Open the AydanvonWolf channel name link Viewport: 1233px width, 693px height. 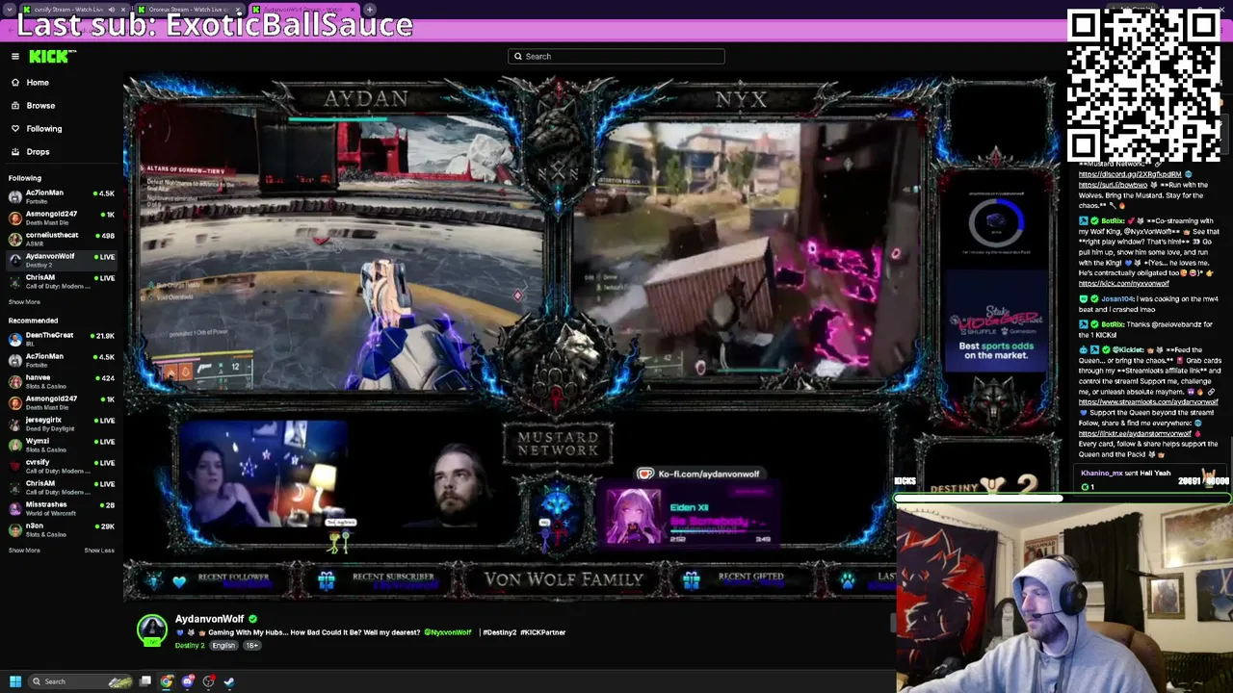click(x=209, y=619)
